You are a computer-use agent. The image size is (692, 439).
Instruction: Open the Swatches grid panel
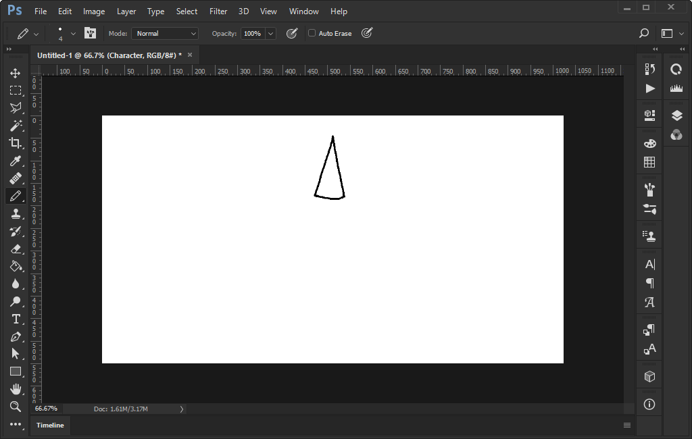(649, 162)
